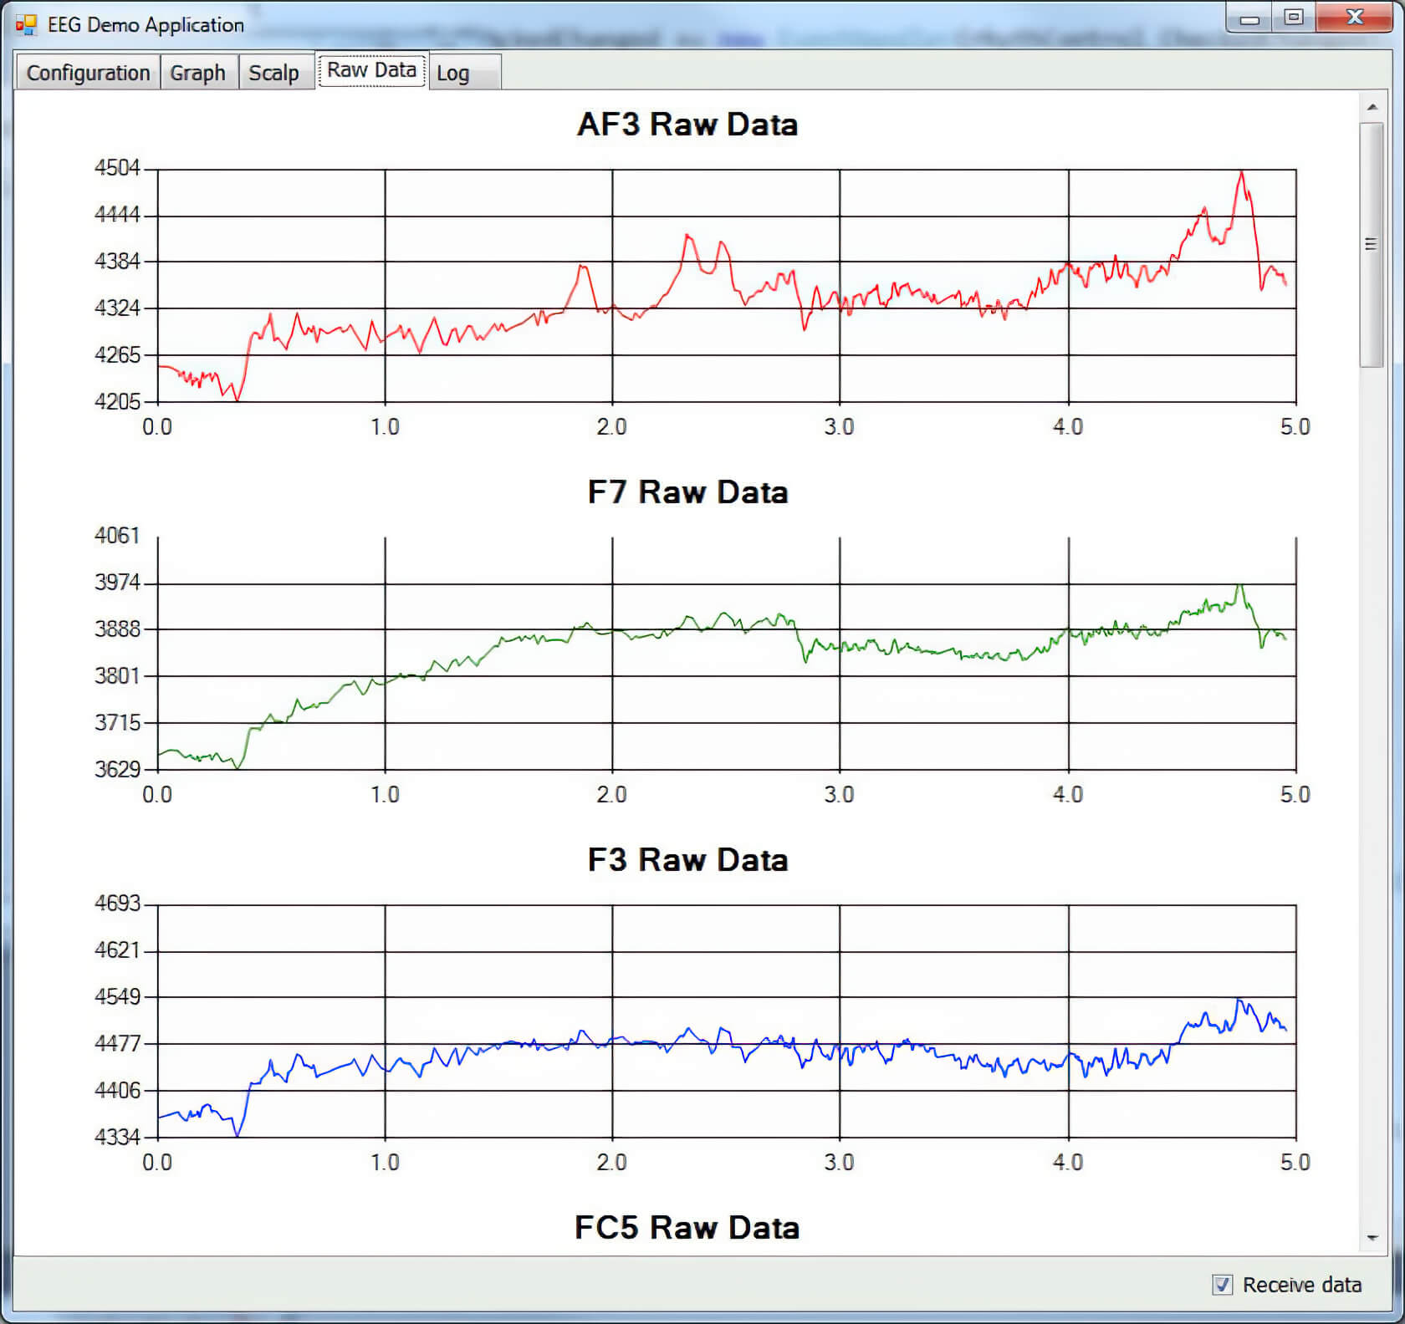The height and width of the screenshot is (1324, 1405).
Task: Click the scrollbar up arrow
Action: 1372,107
